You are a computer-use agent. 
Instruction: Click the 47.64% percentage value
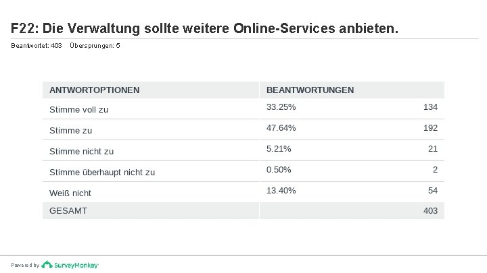pyautogui.click(x=281, y=127)
